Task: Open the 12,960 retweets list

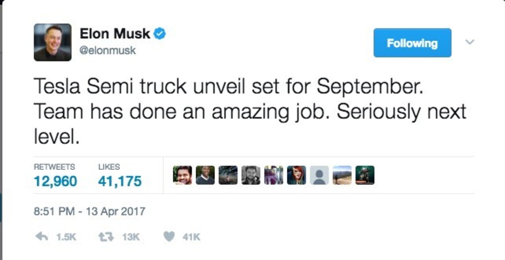Action: (x=55, y=181)
